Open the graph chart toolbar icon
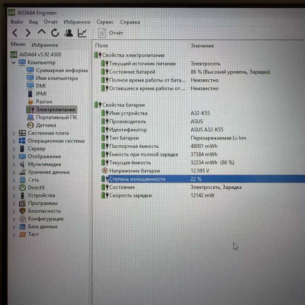This screenshot has height=305, width=305. (x=82, y=33)
